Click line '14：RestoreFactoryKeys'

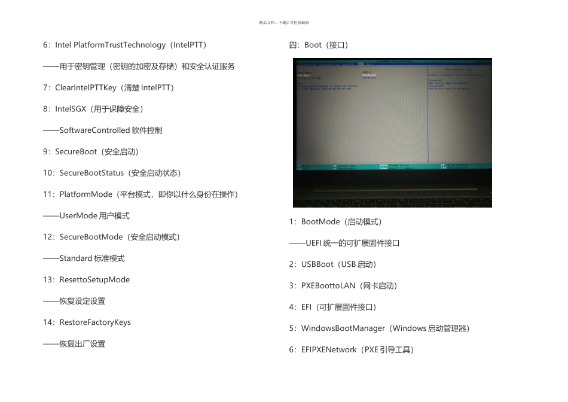pos(87,322)
